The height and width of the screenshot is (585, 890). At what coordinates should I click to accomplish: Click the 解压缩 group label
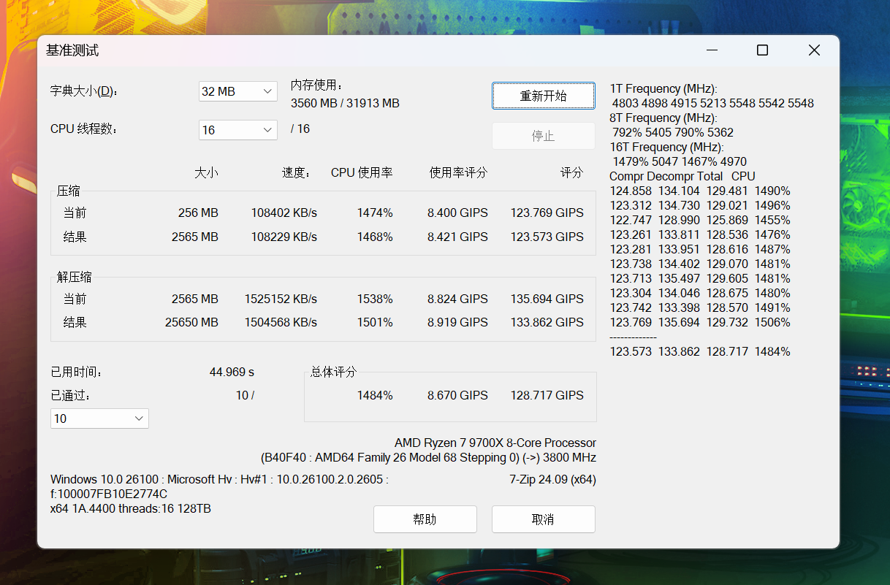75,277
